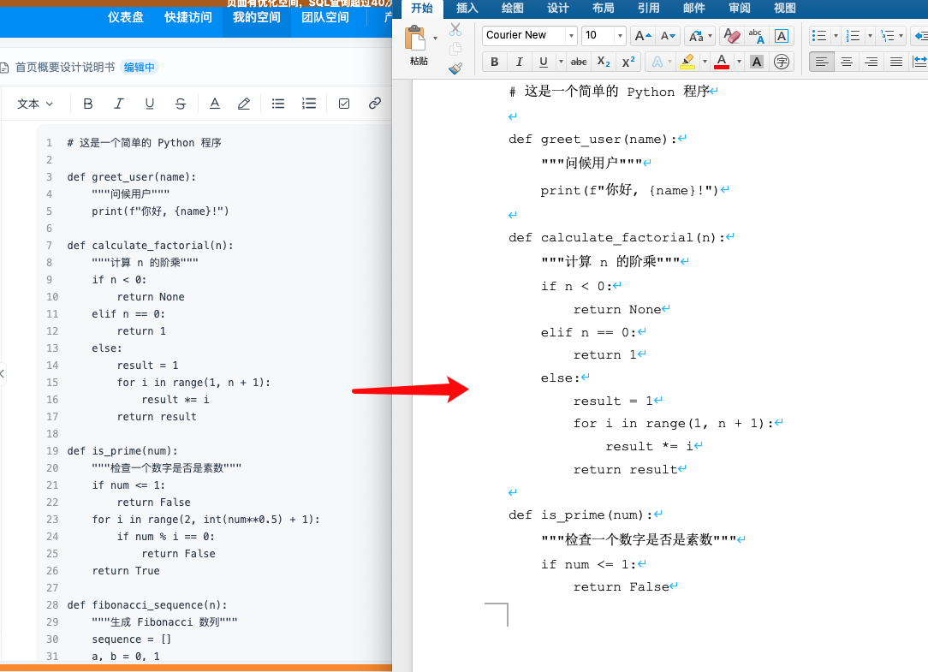Toggle Bold in the Word ribbon

[495, 62]
